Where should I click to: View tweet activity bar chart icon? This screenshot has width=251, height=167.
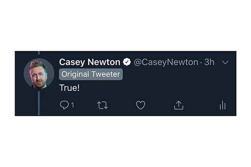click(223, 105)
